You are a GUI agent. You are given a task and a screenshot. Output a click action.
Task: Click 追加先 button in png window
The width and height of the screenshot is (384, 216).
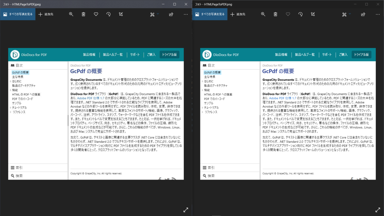[238, 14]
